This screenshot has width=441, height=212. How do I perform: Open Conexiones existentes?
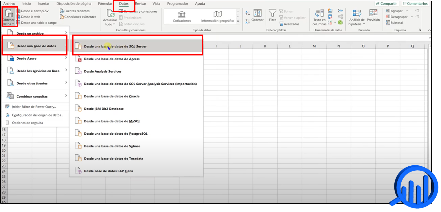coord(78,17)
